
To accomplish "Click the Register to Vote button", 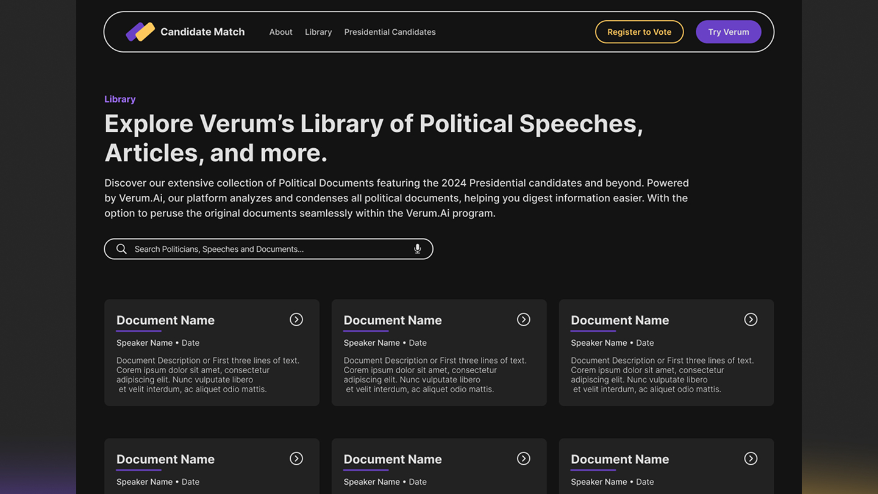I will [x=640, y=32].
